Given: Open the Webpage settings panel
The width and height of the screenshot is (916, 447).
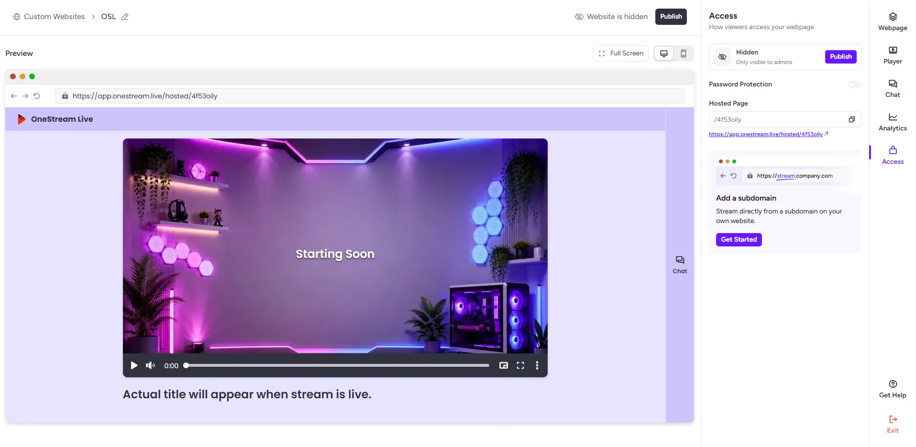Looking at the screenshot, I should click(893, 22).
